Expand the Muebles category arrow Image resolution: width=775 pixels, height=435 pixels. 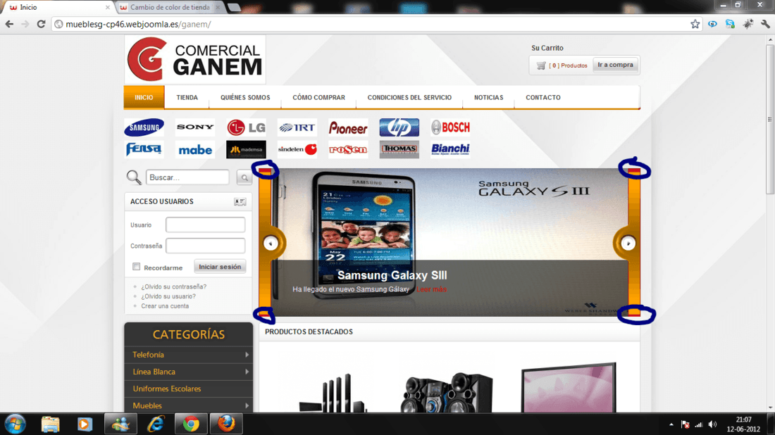[x=247, y=405]
